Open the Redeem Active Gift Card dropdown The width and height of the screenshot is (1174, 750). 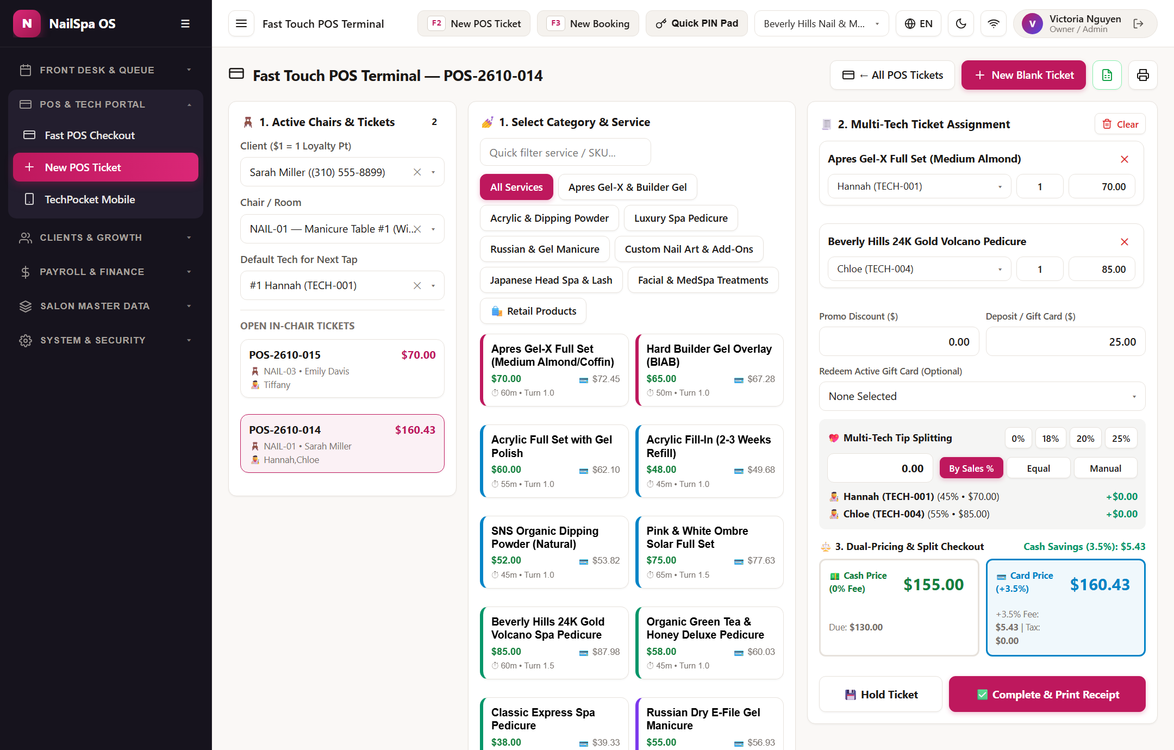click(982, 396)
